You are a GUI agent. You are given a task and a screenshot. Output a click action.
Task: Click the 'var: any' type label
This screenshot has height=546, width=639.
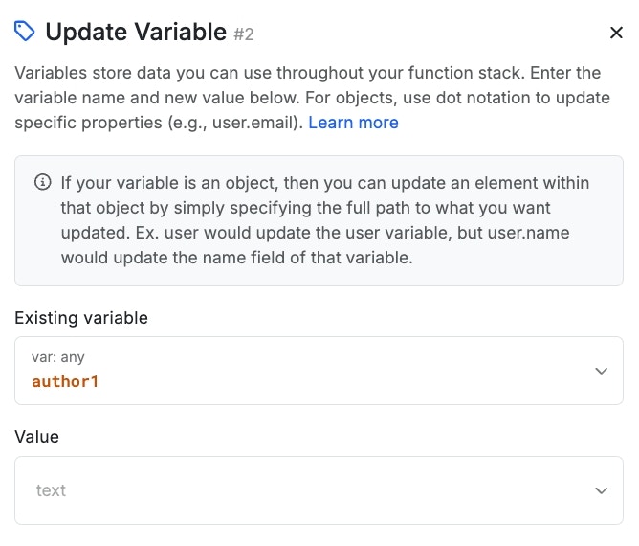(58, 357)
